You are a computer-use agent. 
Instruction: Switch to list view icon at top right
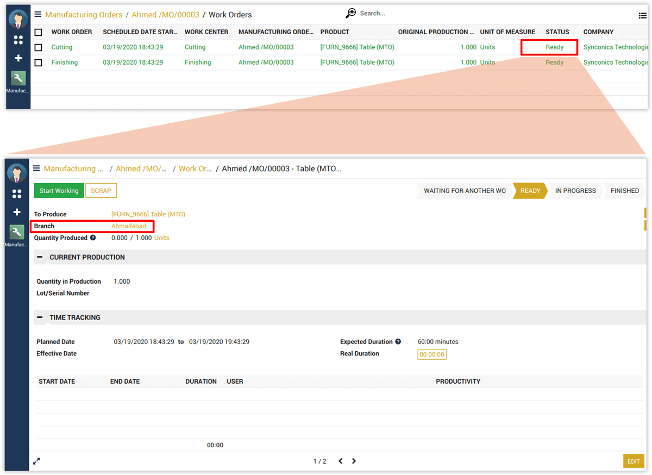[643, 16]
